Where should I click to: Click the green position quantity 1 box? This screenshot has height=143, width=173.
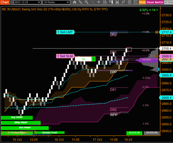coord(94,59)
